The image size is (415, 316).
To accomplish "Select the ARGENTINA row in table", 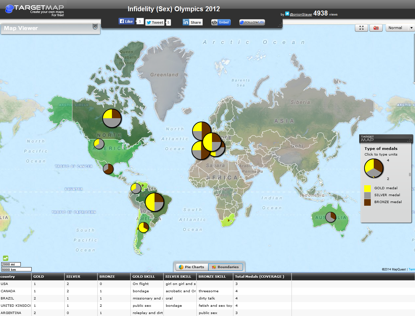I will [x=207, y=313].
